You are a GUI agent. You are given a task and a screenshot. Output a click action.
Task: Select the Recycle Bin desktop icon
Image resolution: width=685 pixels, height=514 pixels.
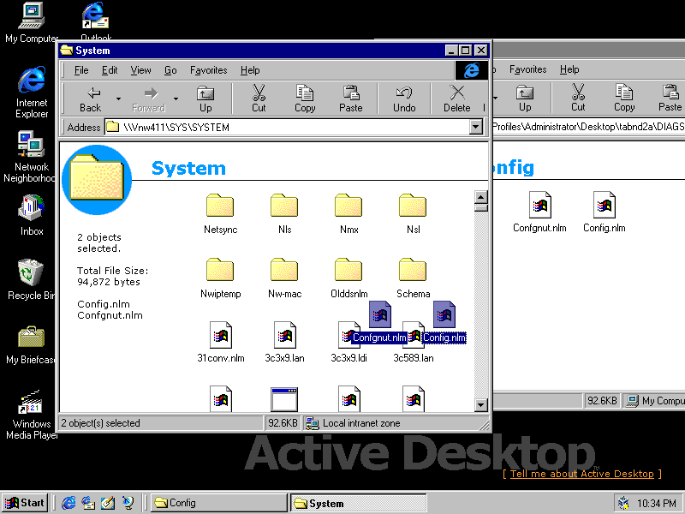pyautogui.click(x=31, y=280)
